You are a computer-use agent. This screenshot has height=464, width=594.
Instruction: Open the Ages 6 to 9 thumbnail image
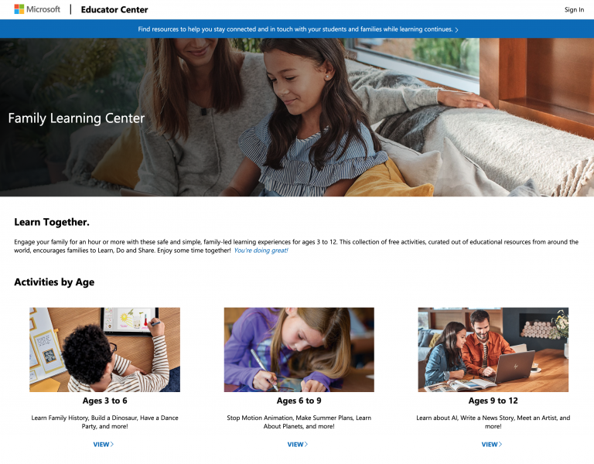[x=299, y=350]
